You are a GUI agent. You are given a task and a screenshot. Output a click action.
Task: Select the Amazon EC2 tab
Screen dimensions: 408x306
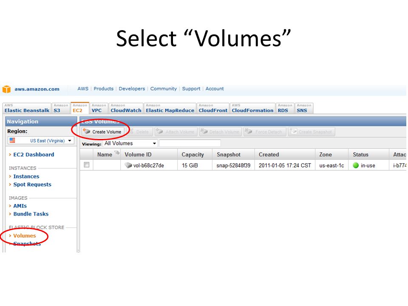coord(80,108)
